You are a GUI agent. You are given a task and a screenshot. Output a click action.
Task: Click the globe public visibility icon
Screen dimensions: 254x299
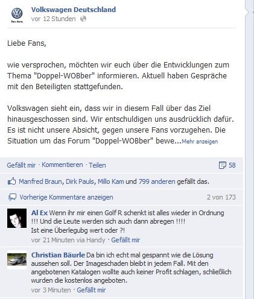coord(83,19)
